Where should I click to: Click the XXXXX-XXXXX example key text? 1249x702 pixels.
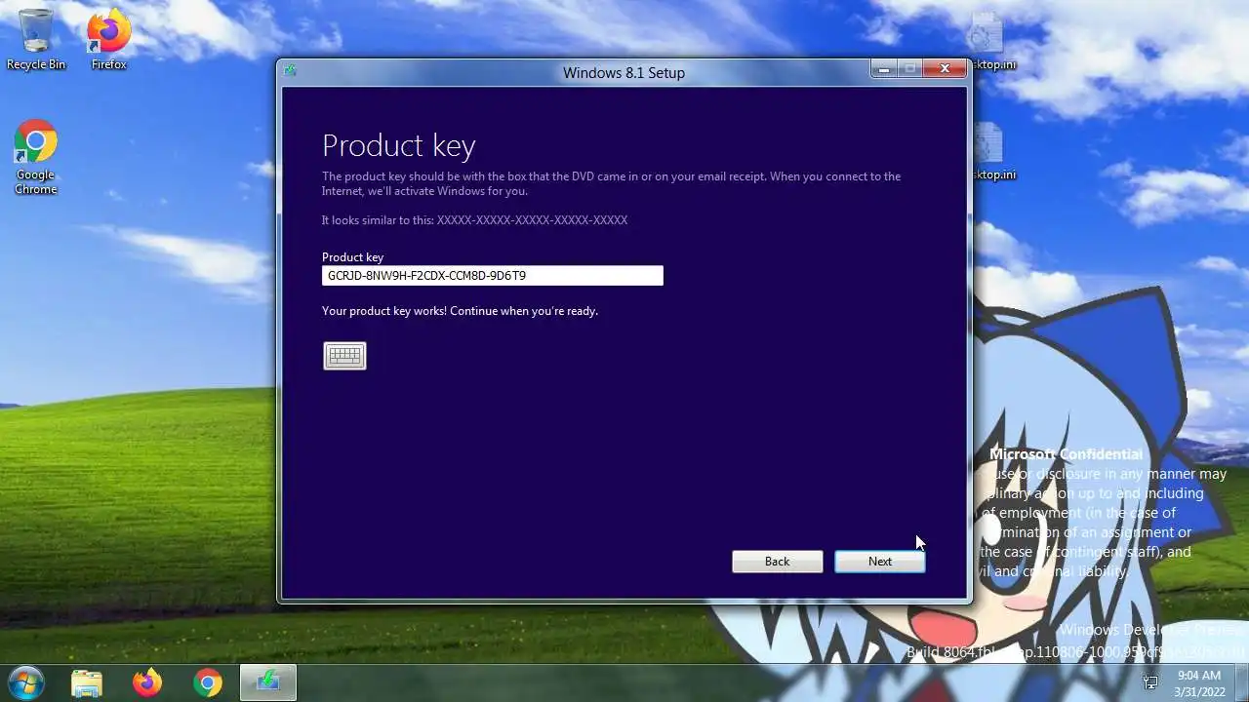point(532,220)
